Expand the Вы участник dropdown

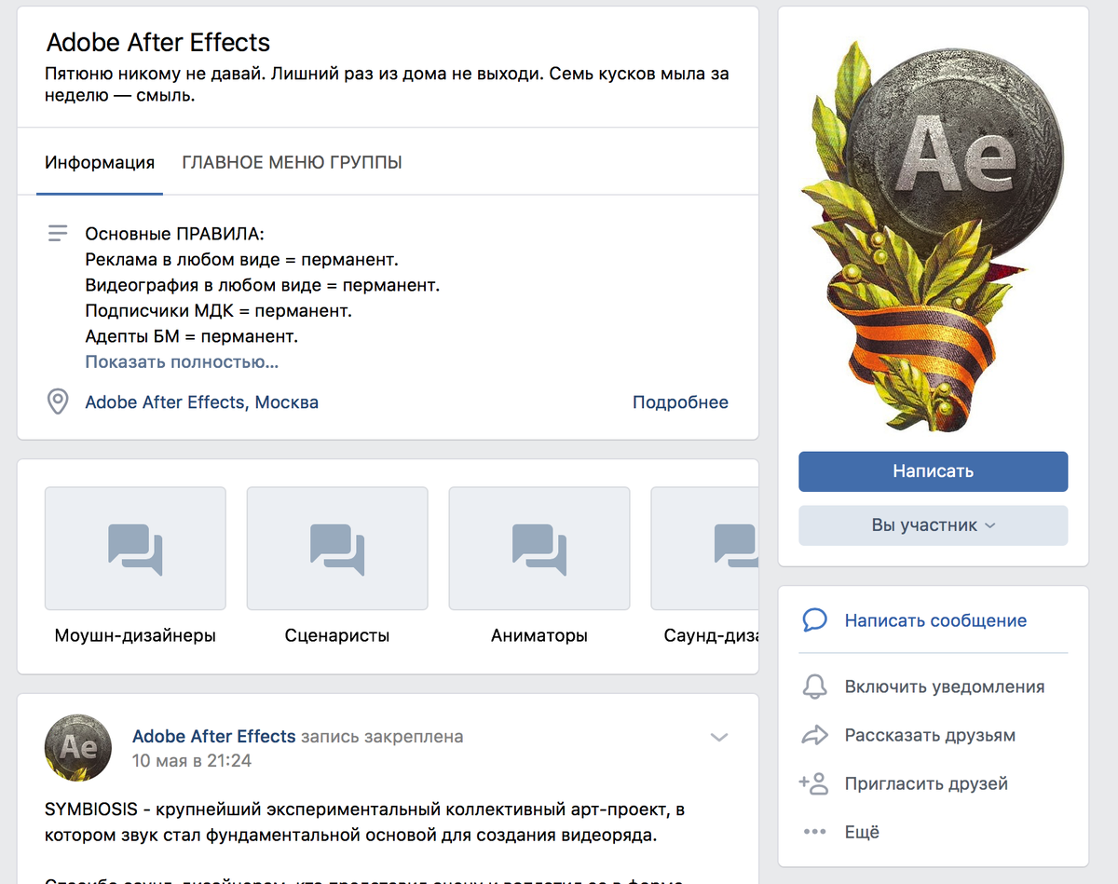[x=933, y=525]
